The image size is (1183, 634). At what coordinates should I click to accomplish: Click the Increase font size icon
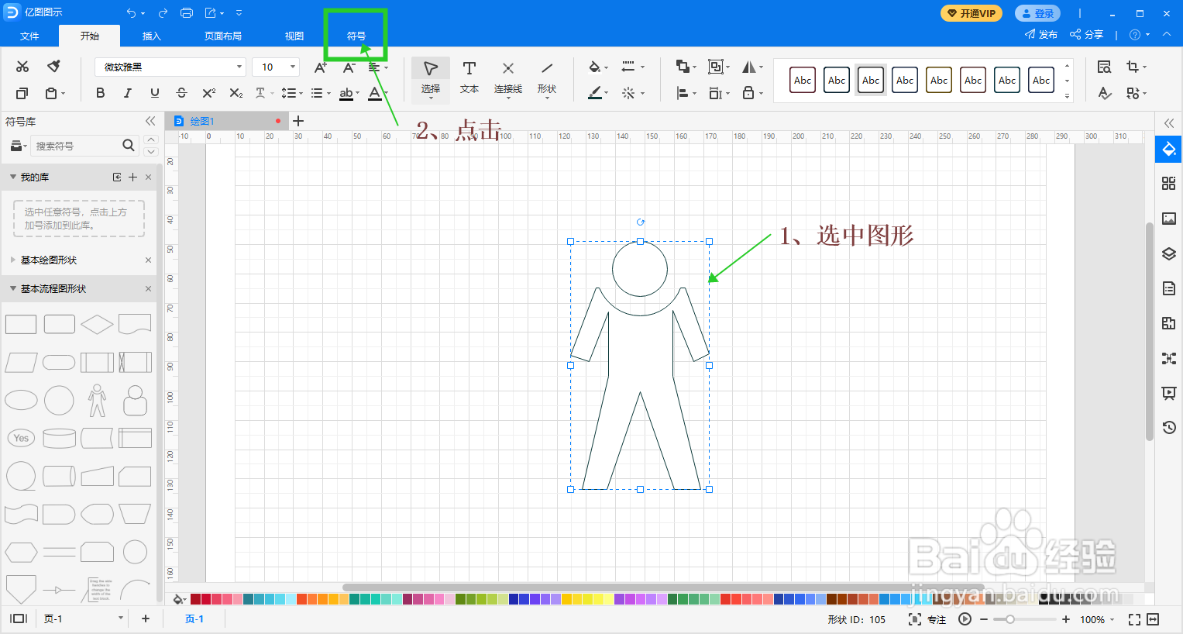pos(320,67)
